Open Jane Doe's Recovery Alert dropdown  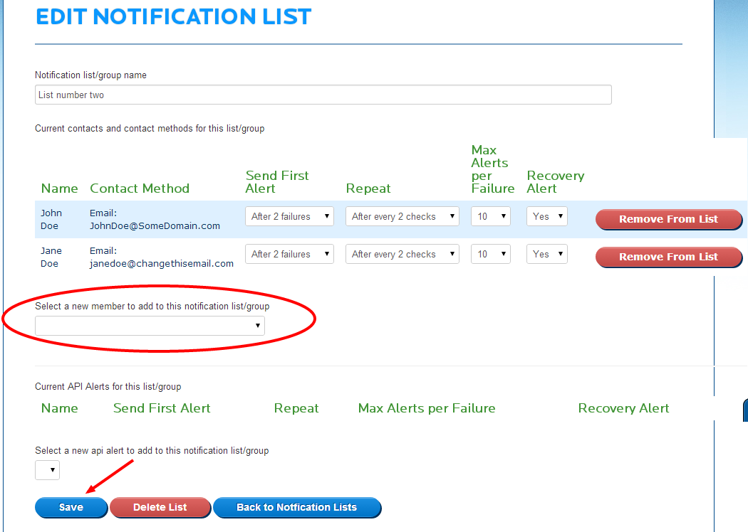(x=546, y=254)
